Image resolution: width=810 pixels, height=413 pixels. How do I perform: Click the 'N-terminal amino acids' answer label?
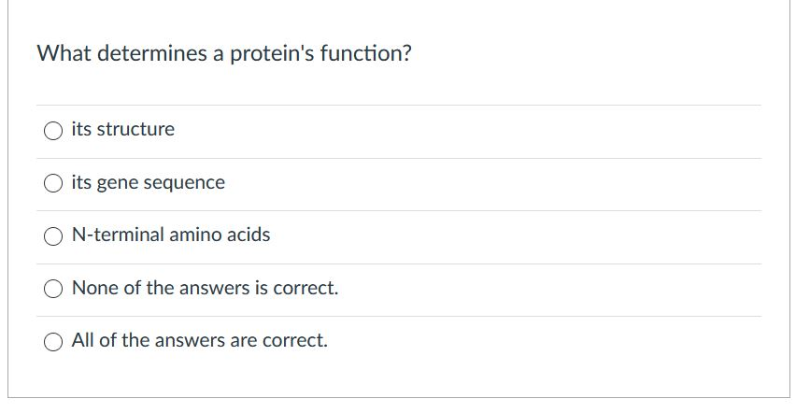click(170, 235)
